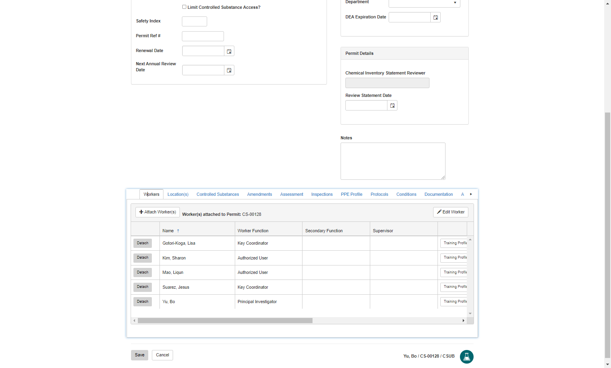Click the Attach Worker(s) button
Screen dimensions: 611x368
(x=157, y=212)
